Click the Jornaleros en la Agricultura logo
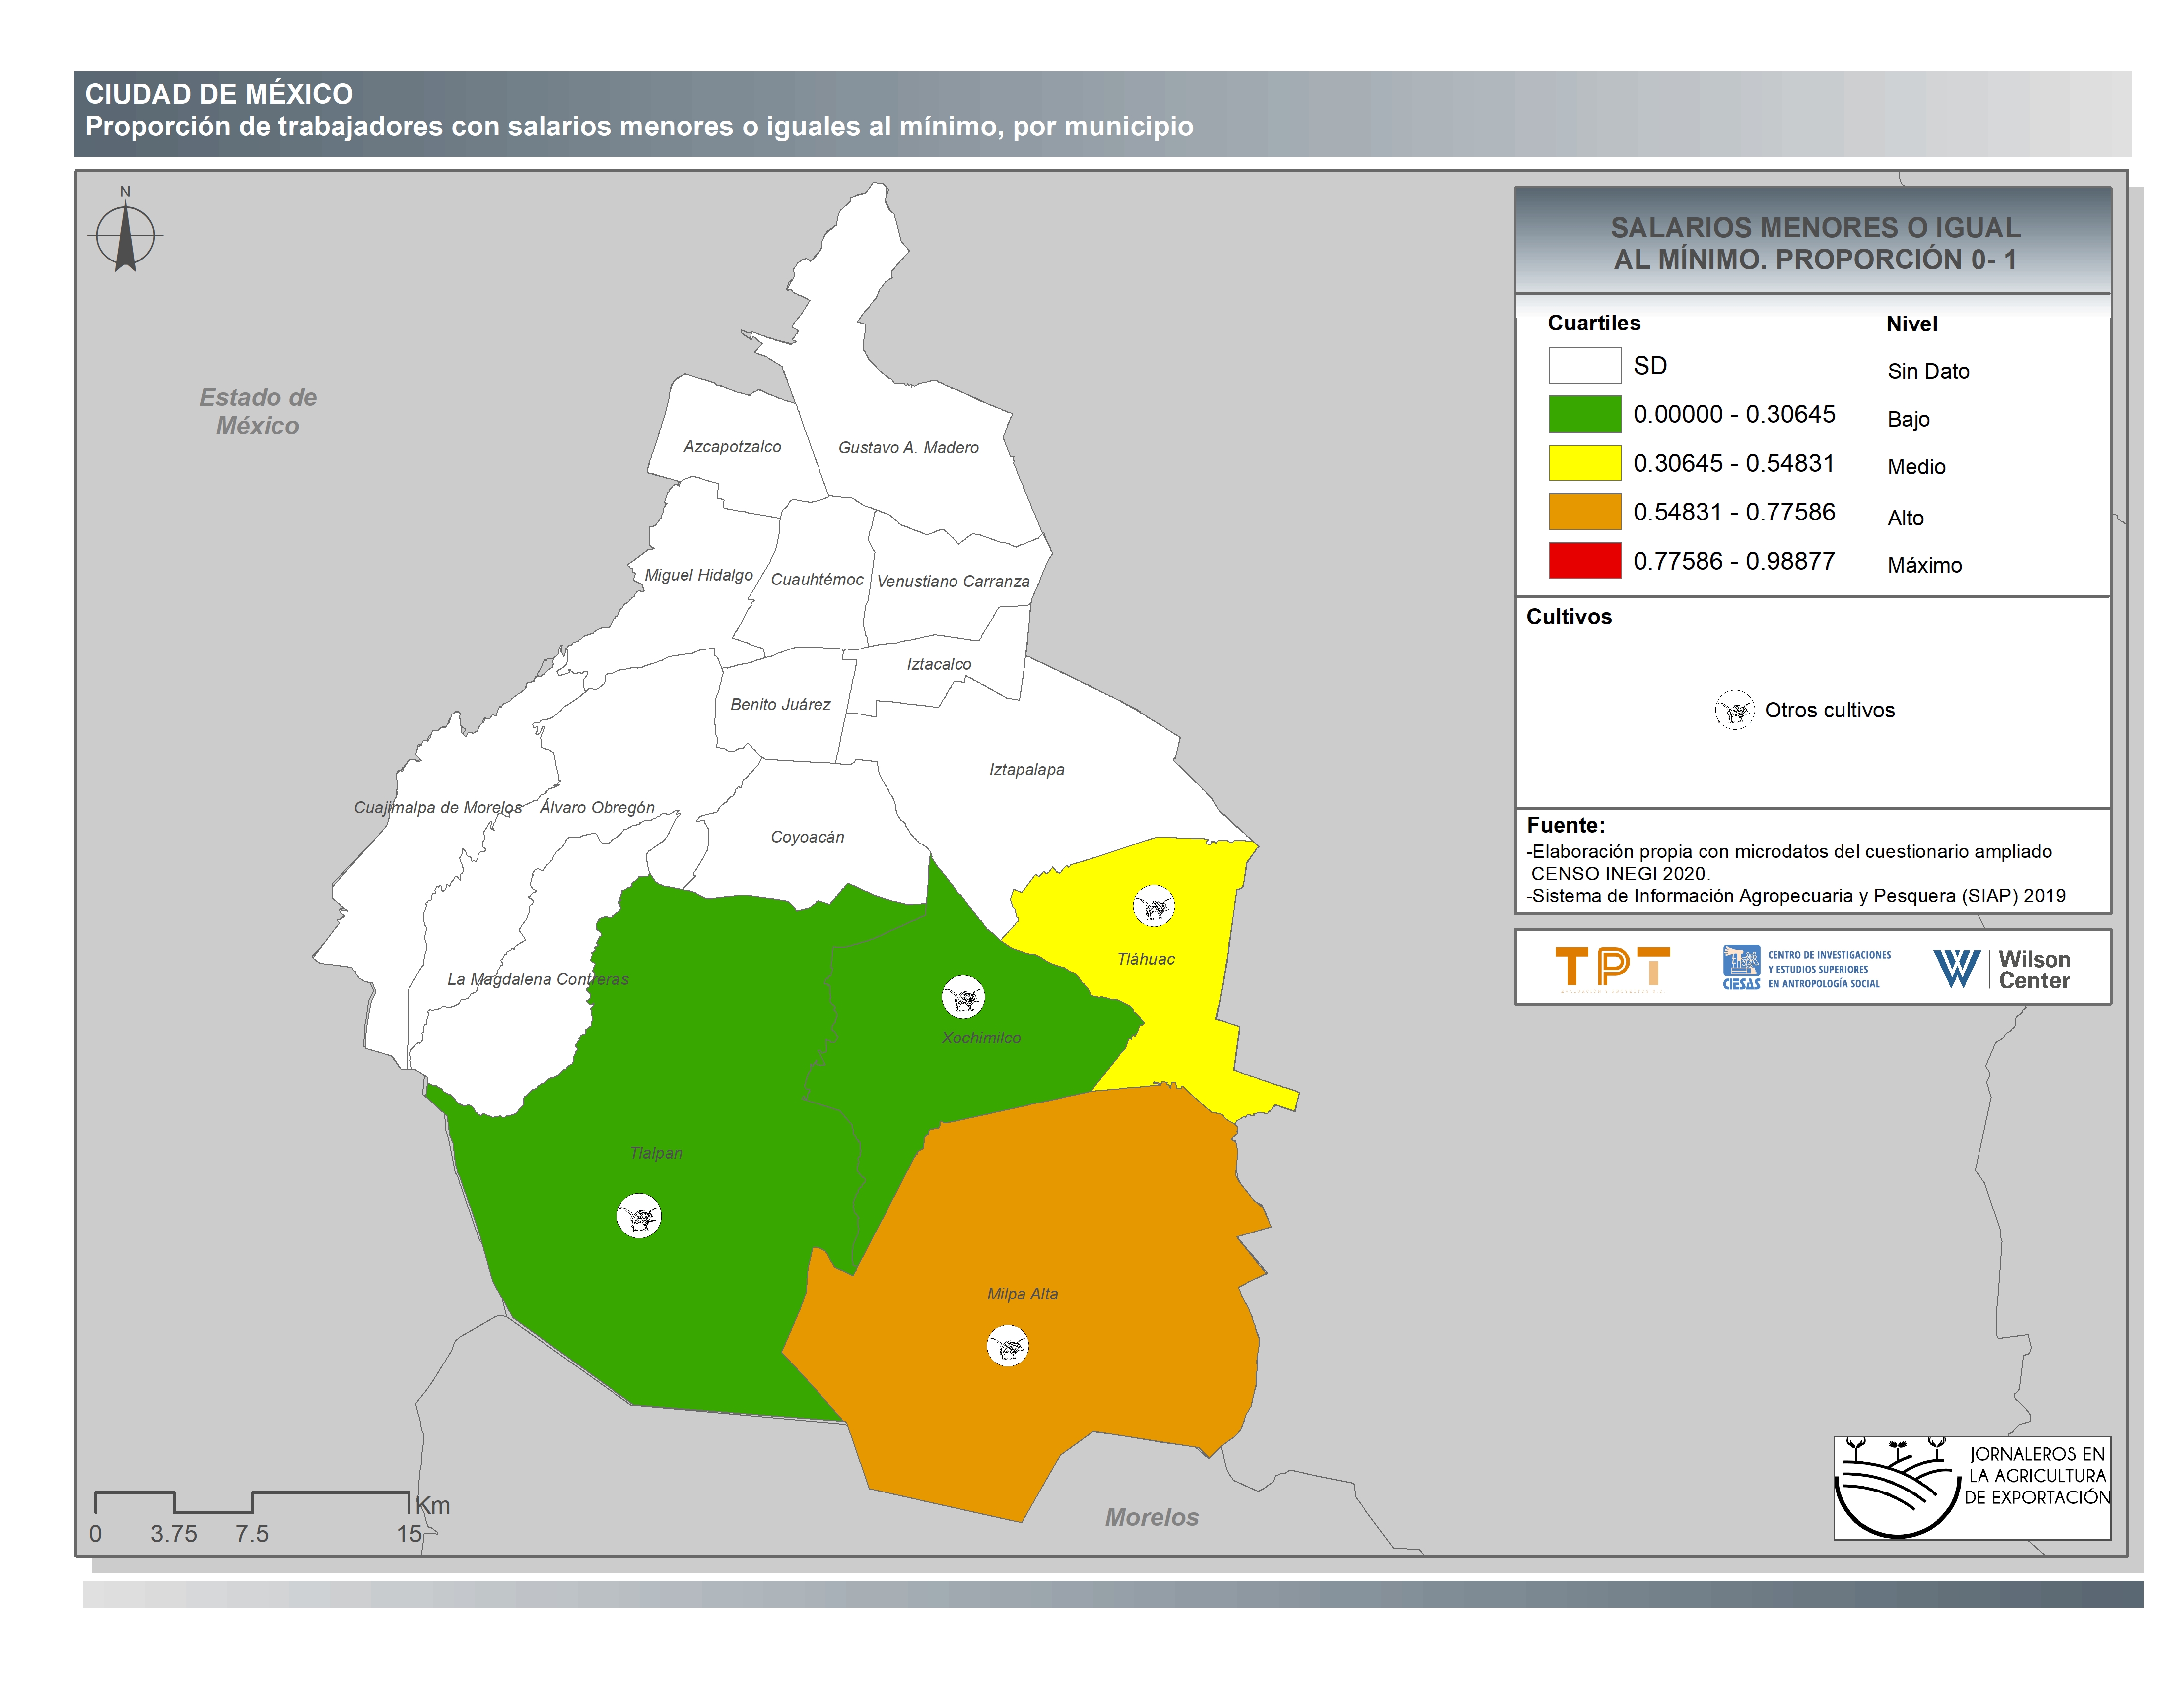The width and height of the screenshot is (2184, 1687). [x=1971, y=1488]
